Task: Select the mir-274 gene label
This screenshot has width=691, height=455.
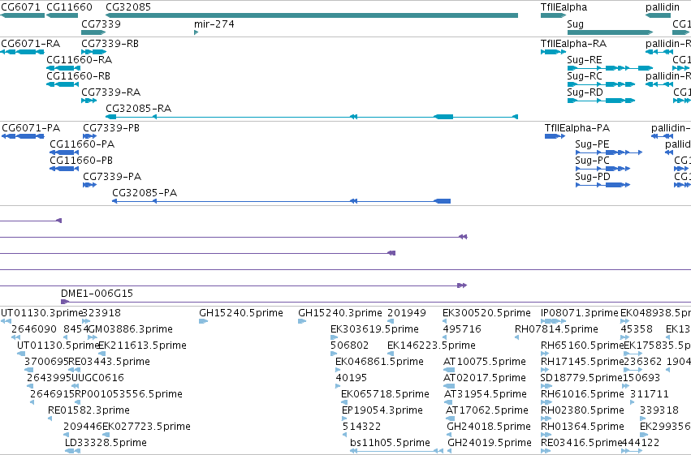Action: click(x=214, y=24)
